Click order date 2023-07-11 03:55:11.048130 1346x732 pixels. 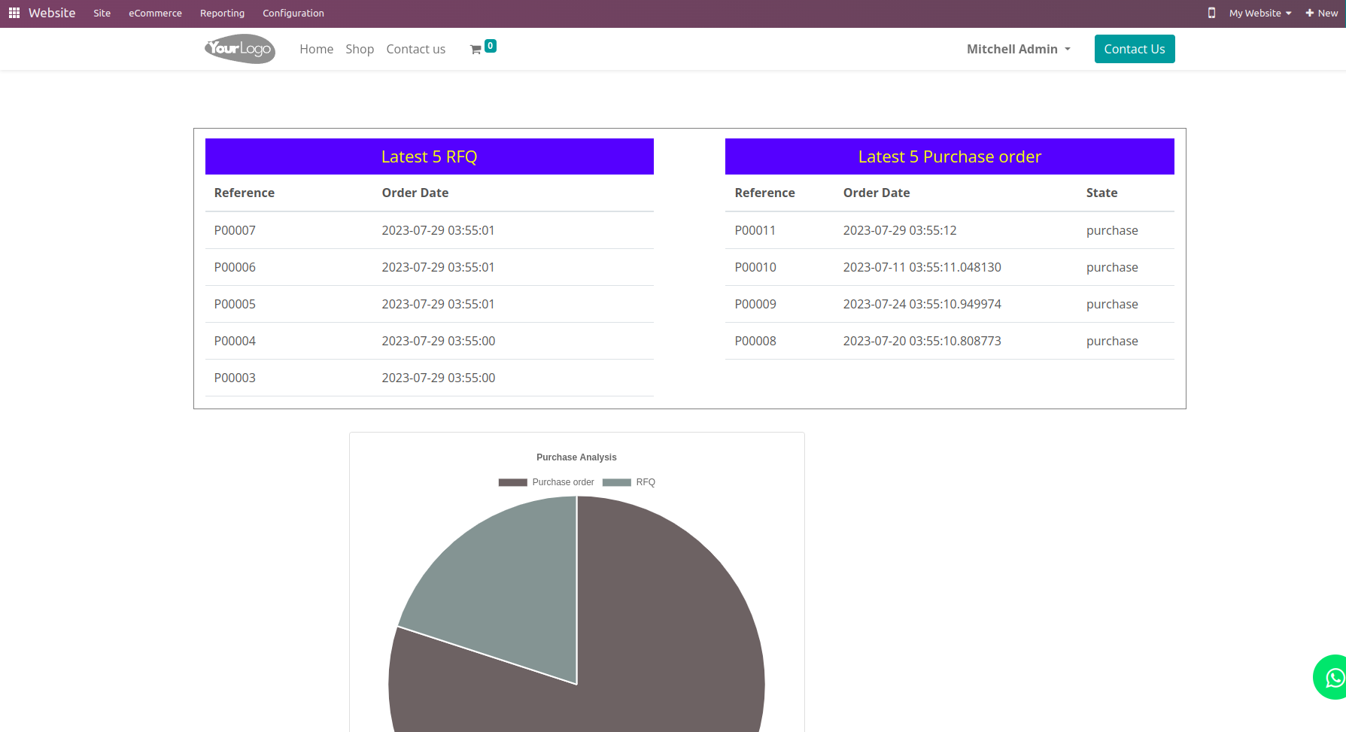point(922,267)
